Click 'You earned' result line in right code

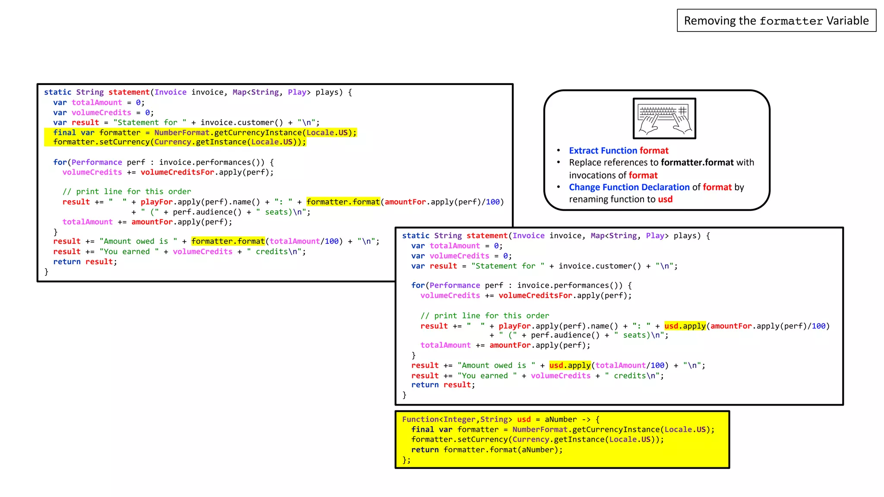[537, 376]
